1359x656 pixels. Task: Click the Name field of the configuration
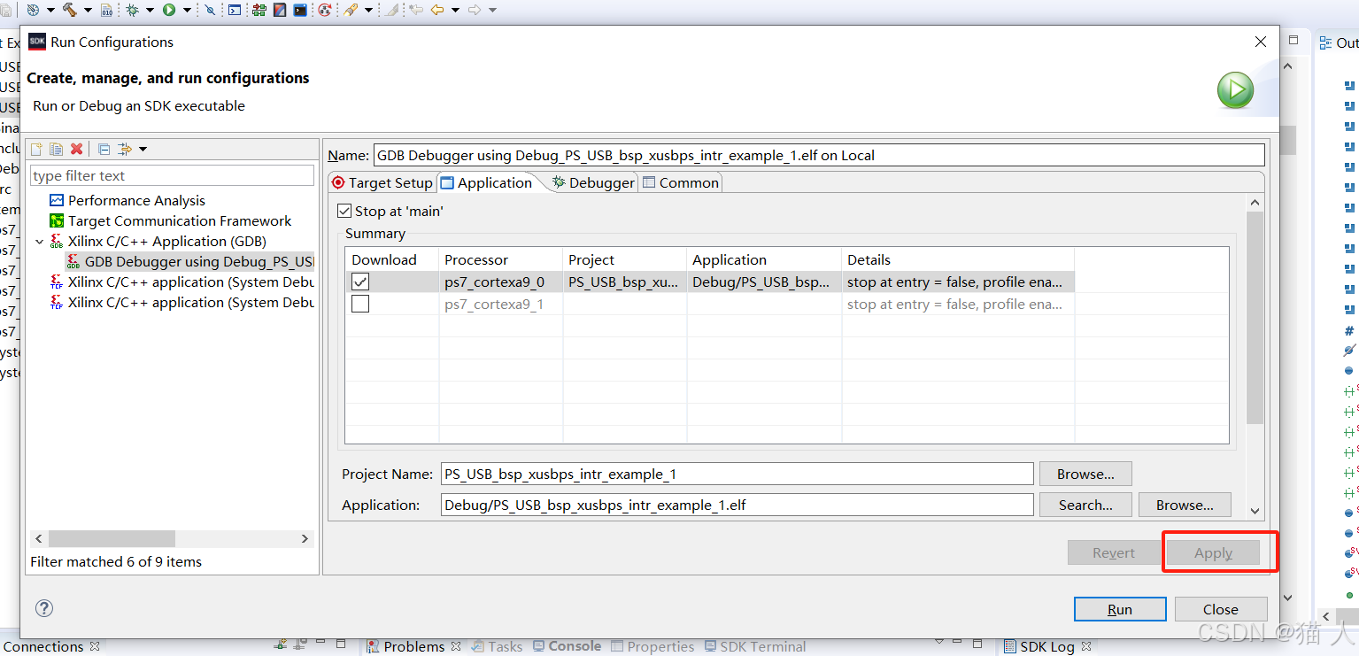pos(819,155)
